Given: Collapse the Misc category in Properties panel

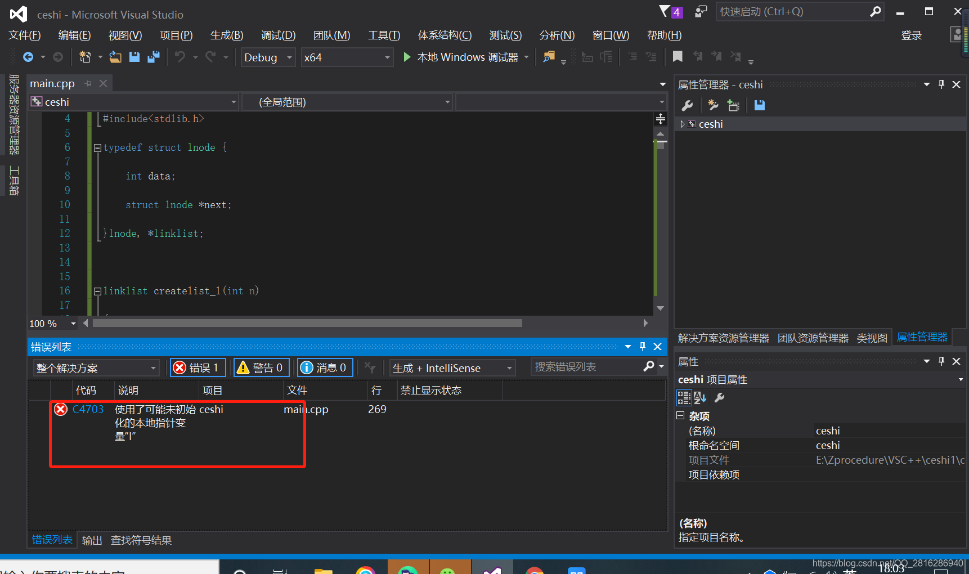Looking at the screenshot, I should coord(680,416).
